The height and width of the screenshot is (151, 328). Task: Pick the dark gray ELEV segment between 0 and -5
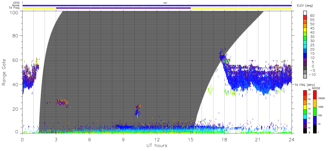[305, 68]
